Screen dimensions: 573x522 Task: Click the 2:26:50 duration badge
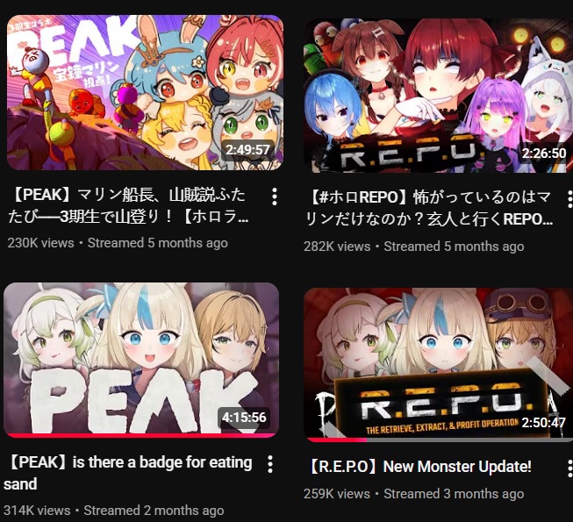[544, 153]
